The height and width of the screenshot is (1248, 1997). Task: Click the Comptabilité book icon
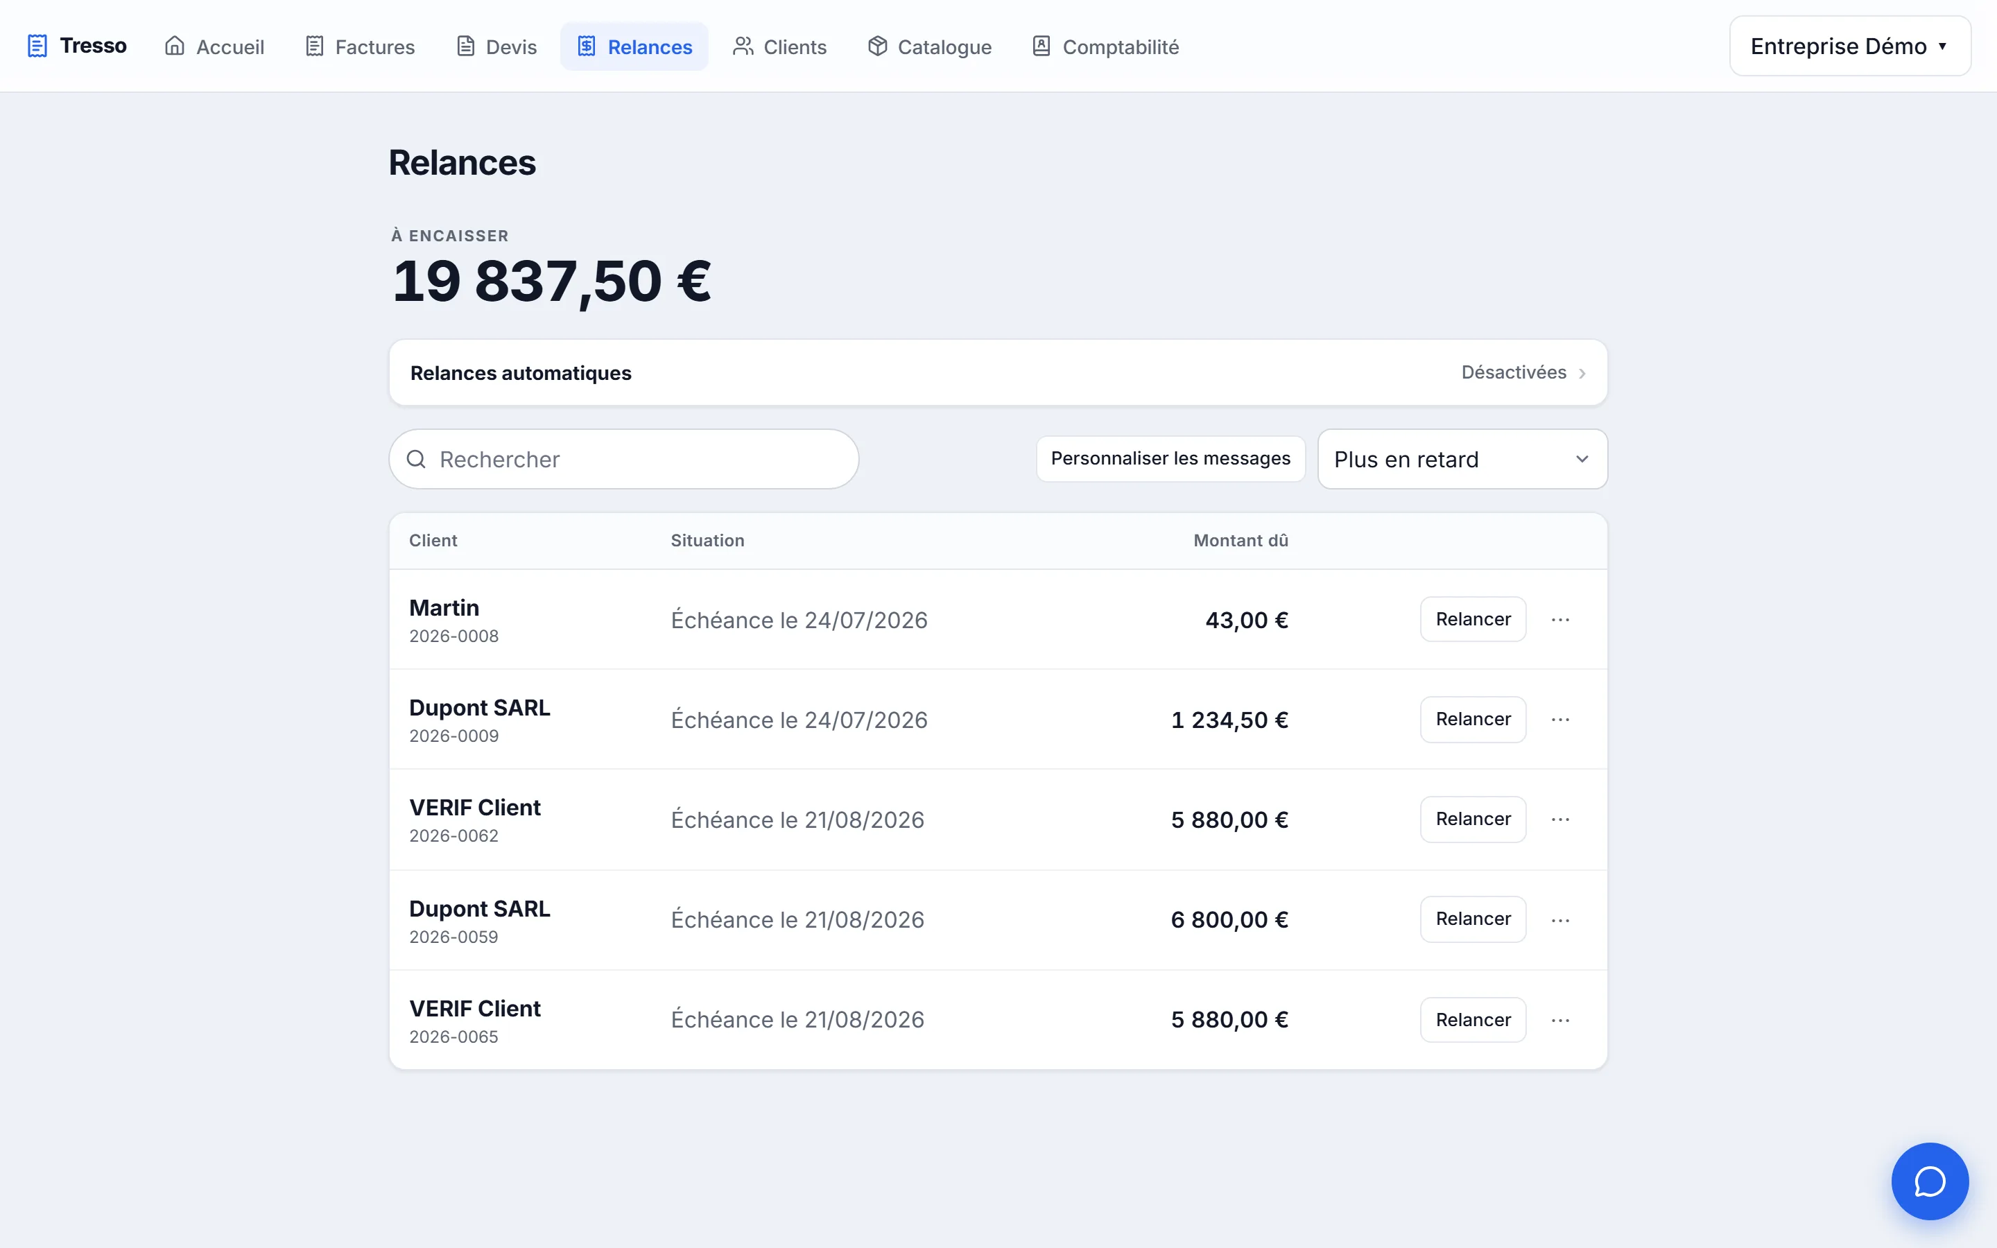click(1041, 46)
